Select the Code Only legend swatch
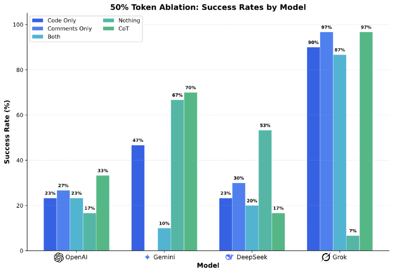Image resolution: width=393 pixels, height=272 pixels. [38, 20]
